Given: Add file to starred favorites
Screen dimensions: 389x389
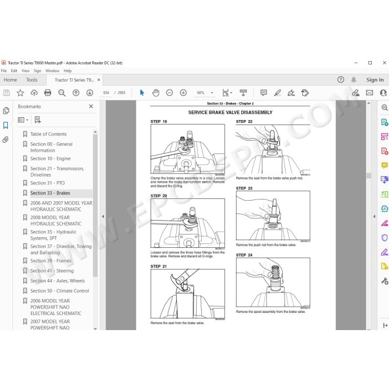Looking at the screenshot, I should (21, 93).
